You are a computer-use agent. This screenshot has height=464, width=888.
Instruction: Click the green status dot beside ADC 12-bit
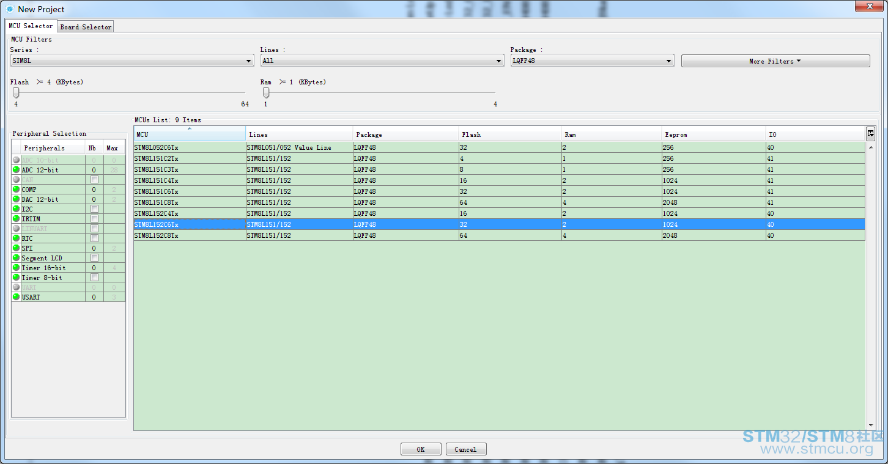(17, 170)
